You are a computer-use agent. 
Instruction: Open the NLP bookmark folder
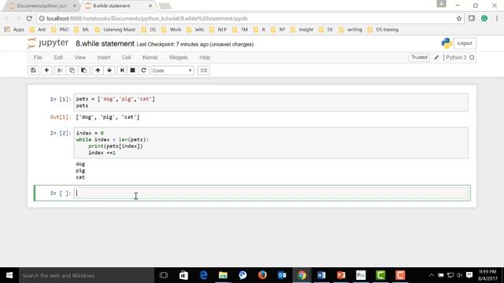pyautogui.click(x=219, y=30)
